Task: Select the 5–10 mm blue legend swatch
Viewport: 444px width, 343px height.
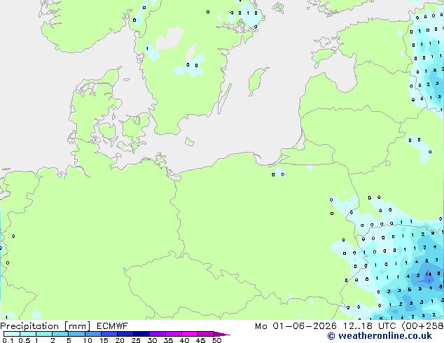Action: (x=76, y=334)
